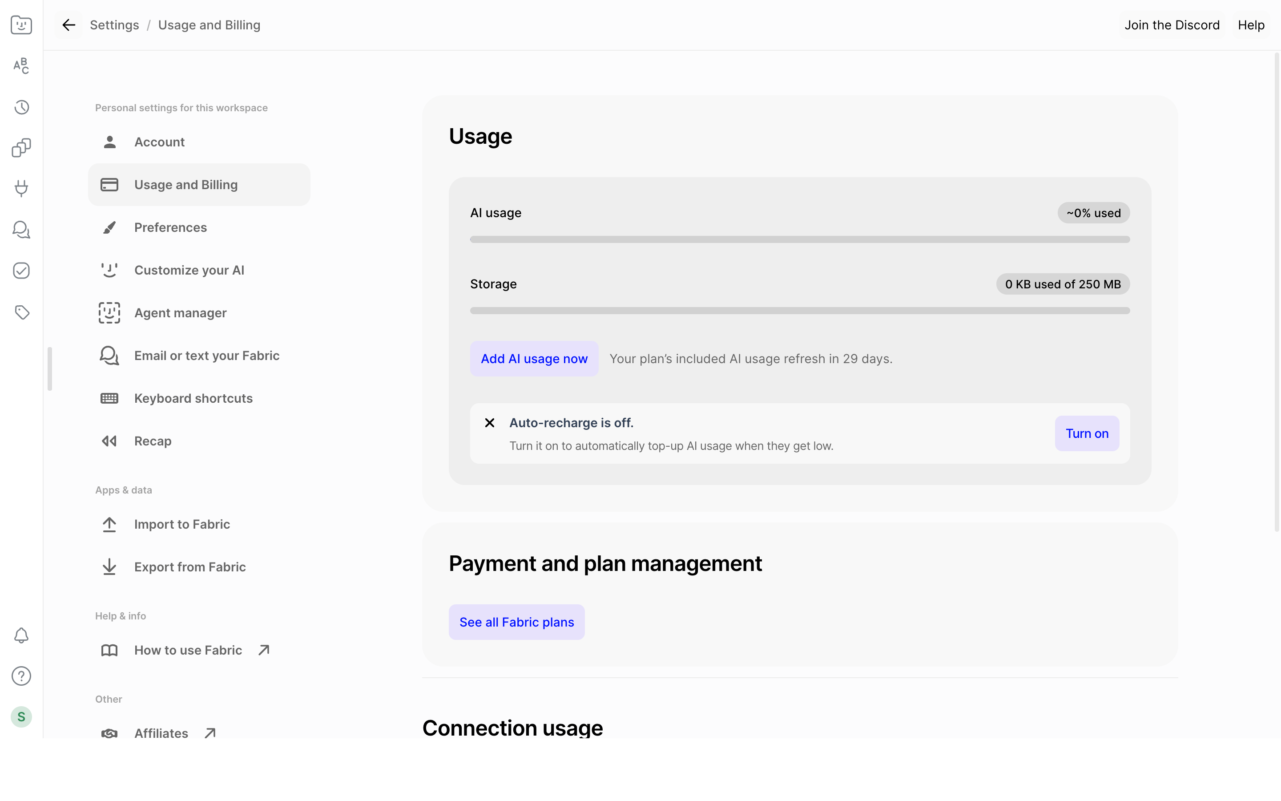Open the chat bubbles icon in left rail
This screenshot has height=801, width=1281.
point(21,229)
